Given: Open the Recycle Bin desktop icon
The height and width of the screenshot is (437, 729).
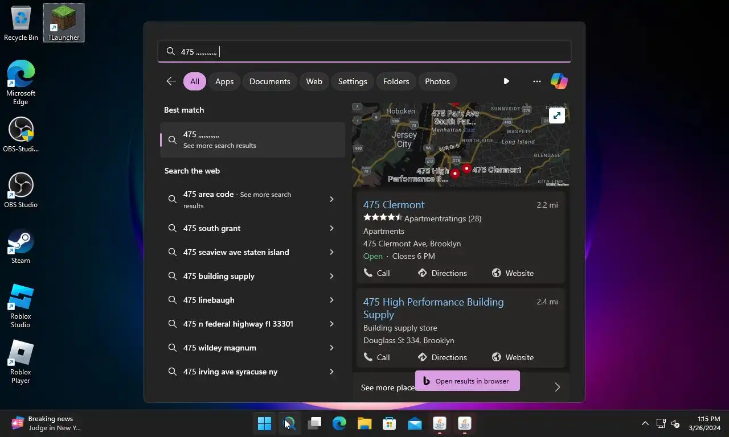Looking at the screenshot, I should pyautogui.click(x=21, y=23).
